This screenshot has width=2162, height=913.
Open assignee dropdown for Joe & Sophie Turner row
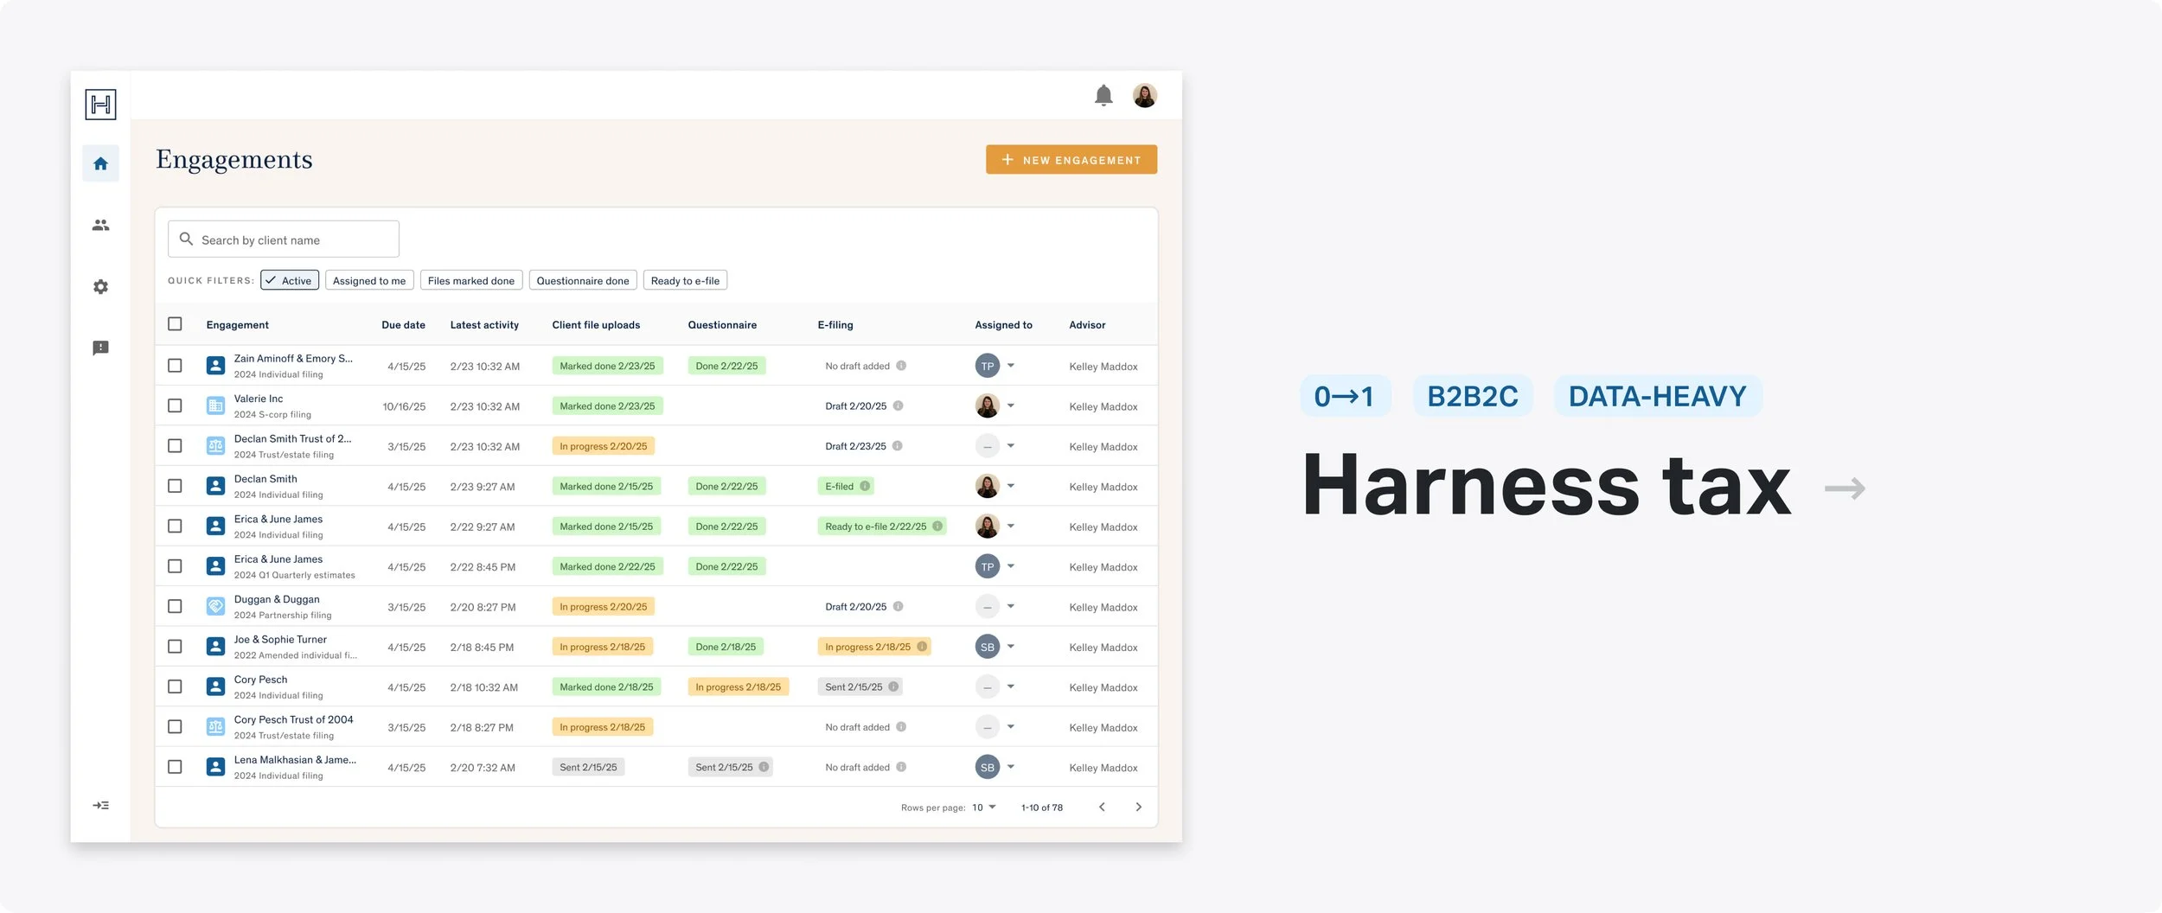coord(1010,647)
